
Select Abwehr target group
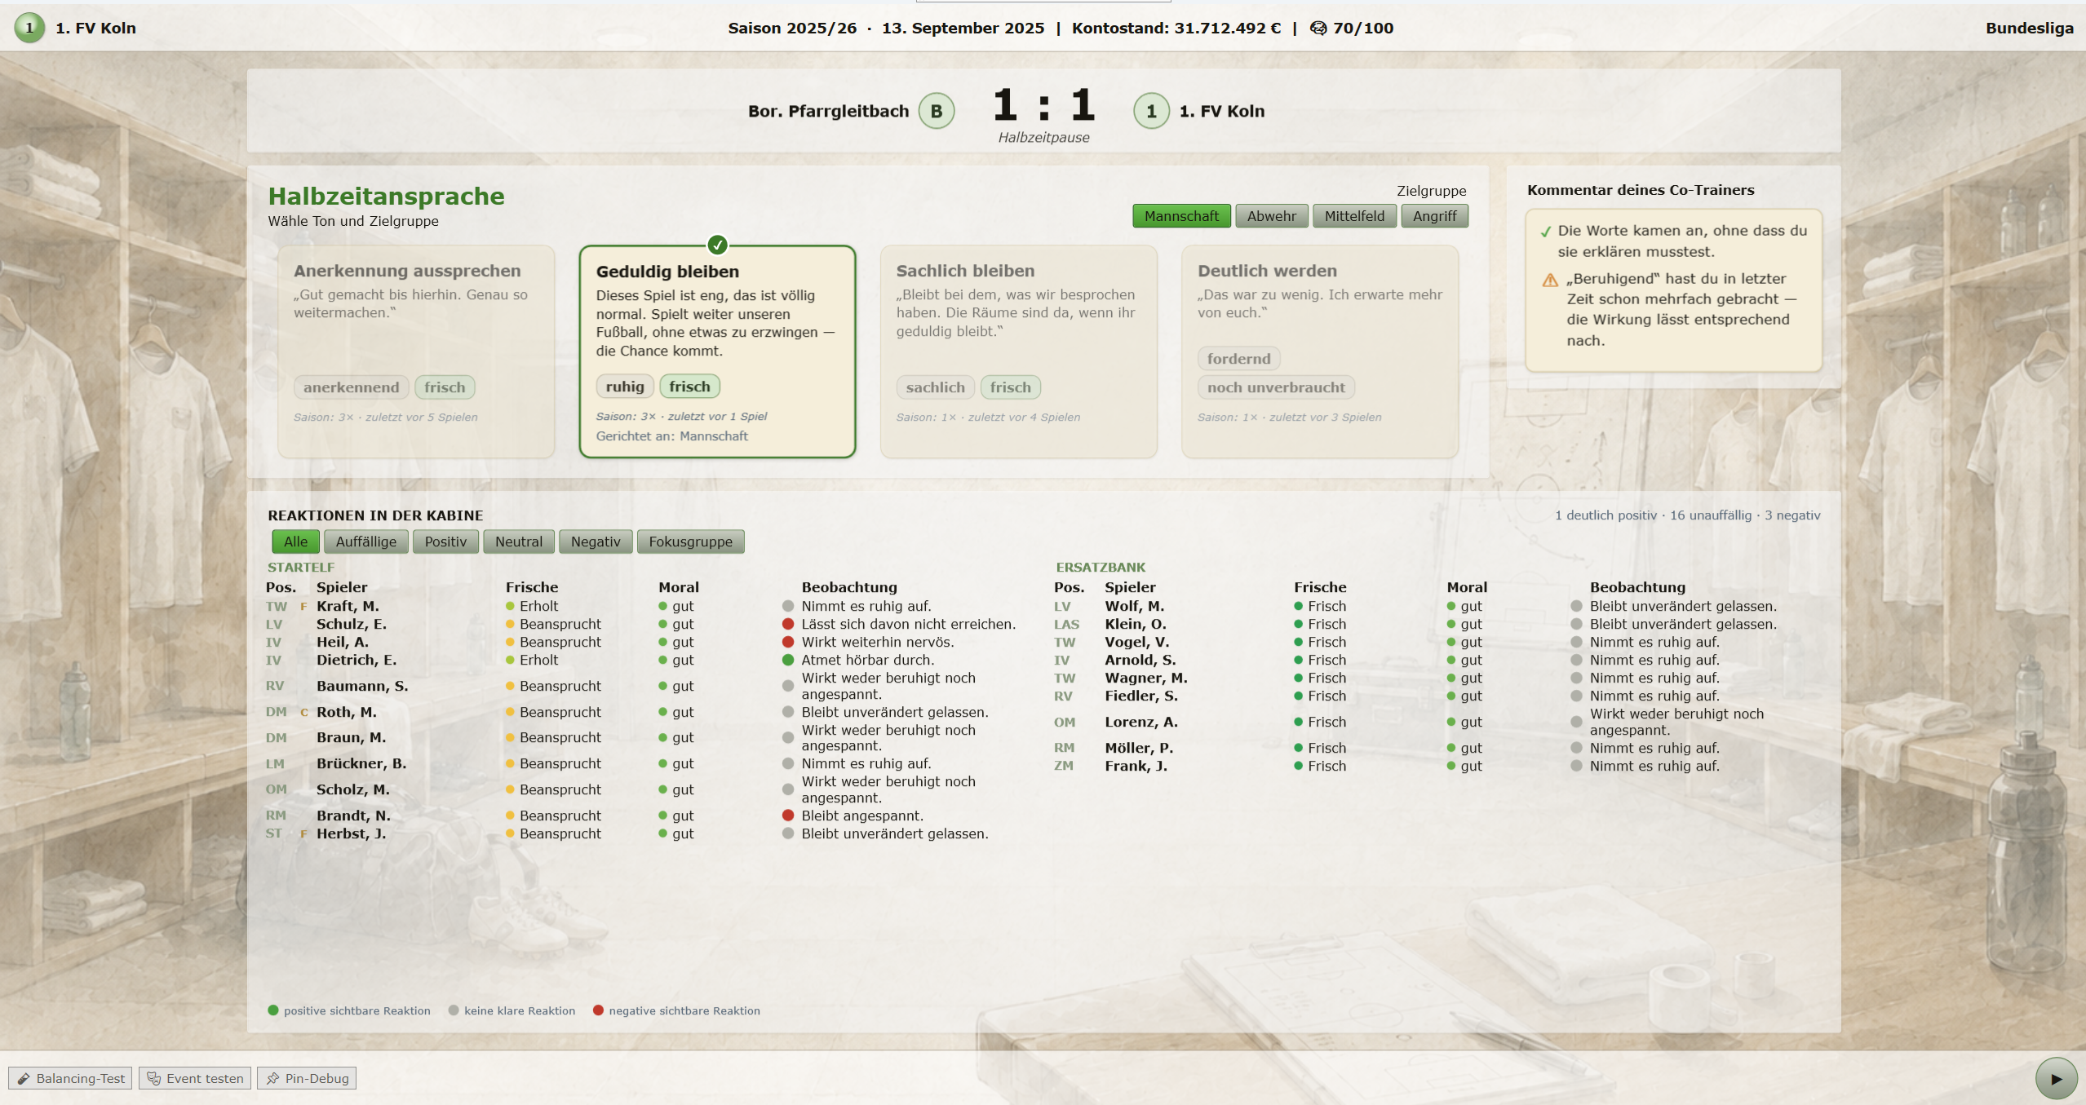point(1271,216)
